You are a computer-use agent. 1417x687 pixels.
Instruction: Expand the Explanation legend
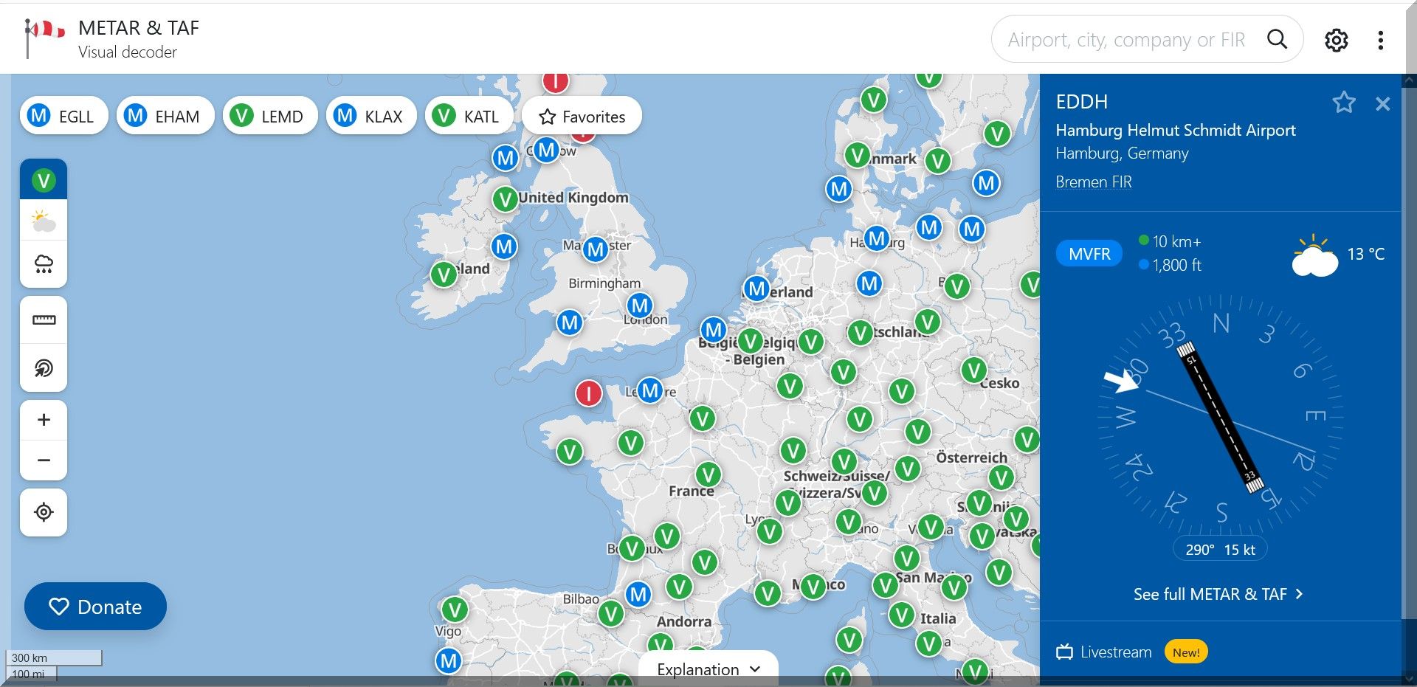[708, 669]
